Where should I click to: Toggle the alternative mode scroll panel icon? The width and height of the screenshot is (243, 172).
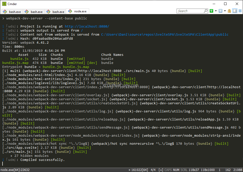point(235,11)
